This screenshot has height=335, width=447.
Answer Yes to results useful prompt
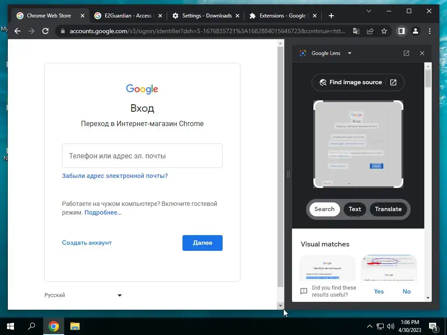(378, 291)
